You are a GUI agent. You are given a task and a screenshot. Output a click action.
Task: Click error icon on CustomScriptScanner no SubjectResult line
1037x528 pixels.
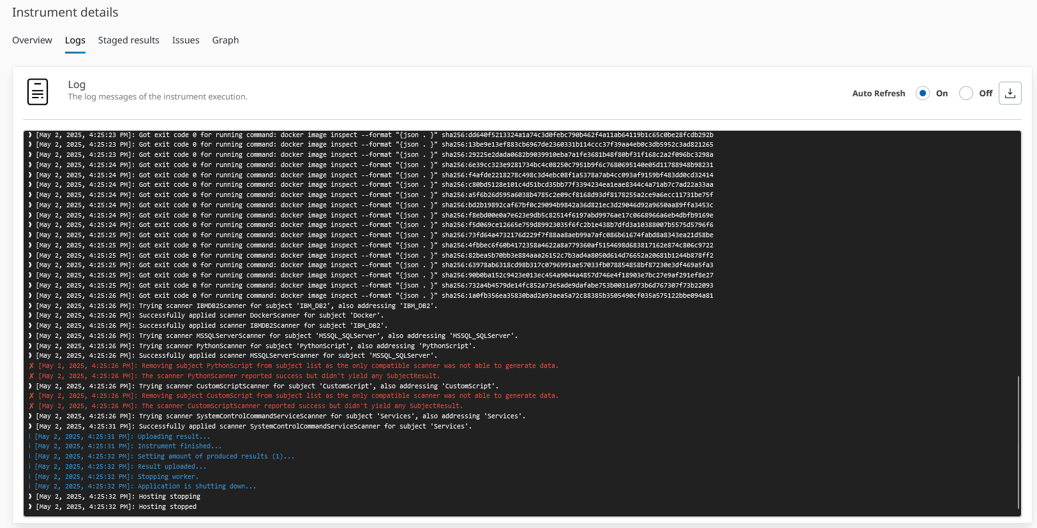coord(31,406)
